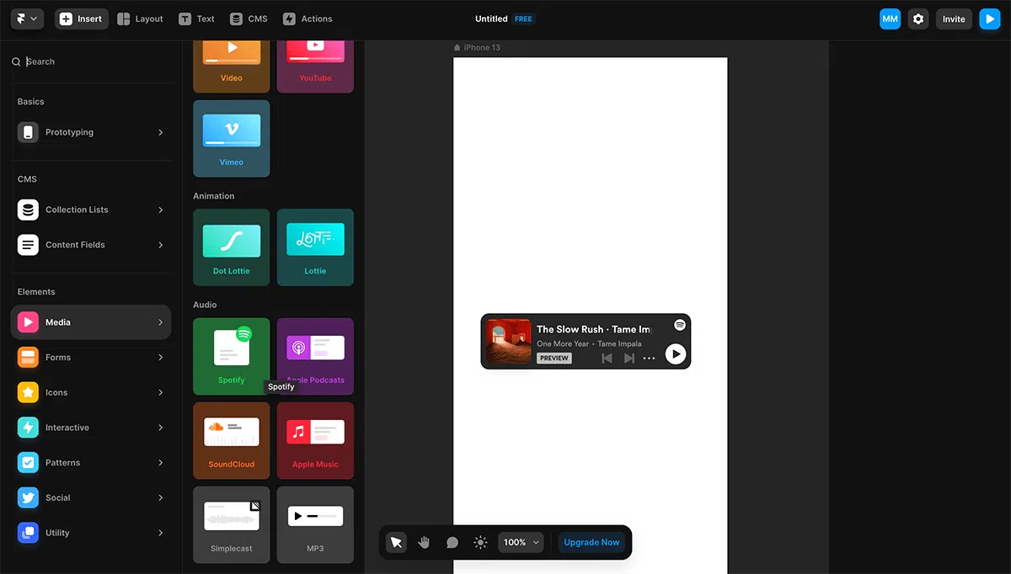Screen dimensions: 1011x574
Task: Click the blue preview play button
Action: point(989,19)
